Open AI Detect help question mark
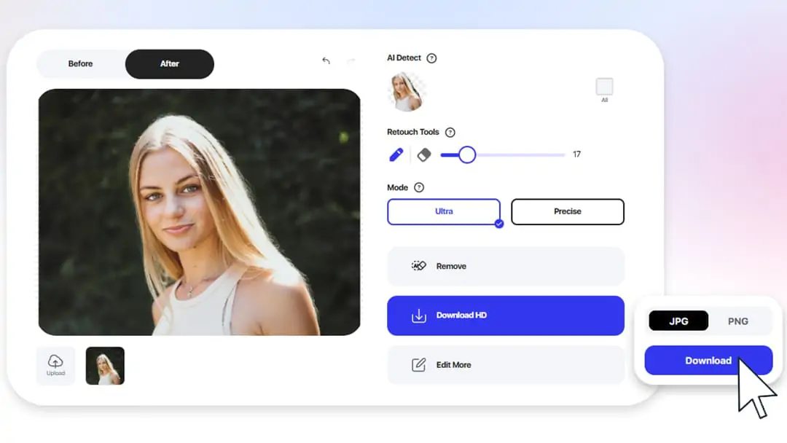787x443 pixels. tap(431, 58)
